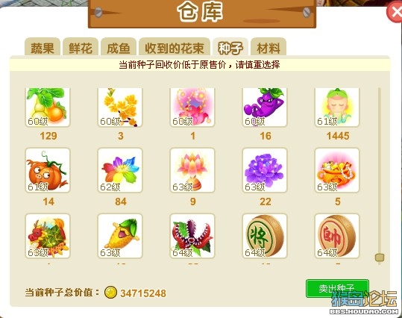Pick the pumpkin pig seed icon
Viewport: 402px width, 318px height.
pos(48,170)
